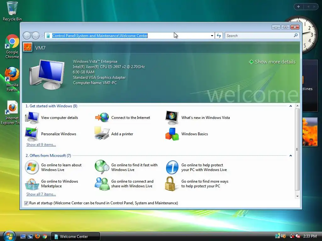Launch Chrome from quick launch bar
Image resolution: width=322 pixels, height=241 pixels.
click(45, 236)
